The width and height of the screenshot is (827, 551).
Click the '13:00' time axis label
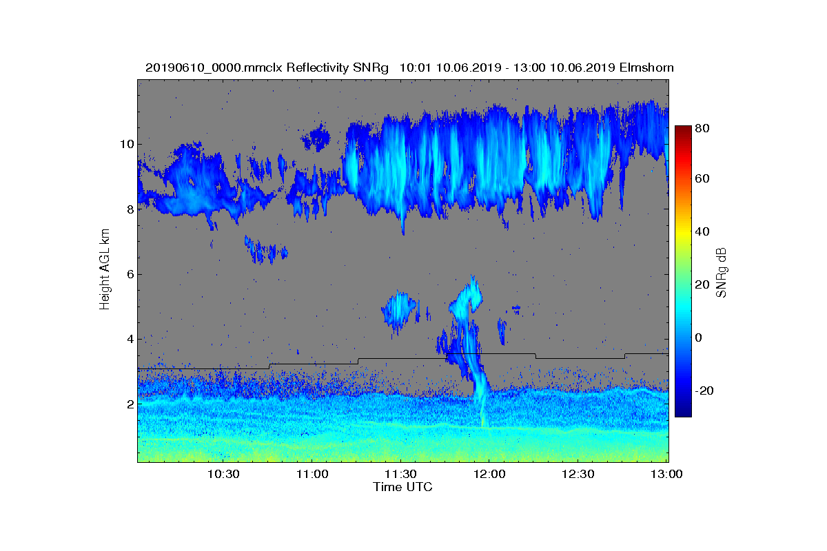click(x=667, y=475)
